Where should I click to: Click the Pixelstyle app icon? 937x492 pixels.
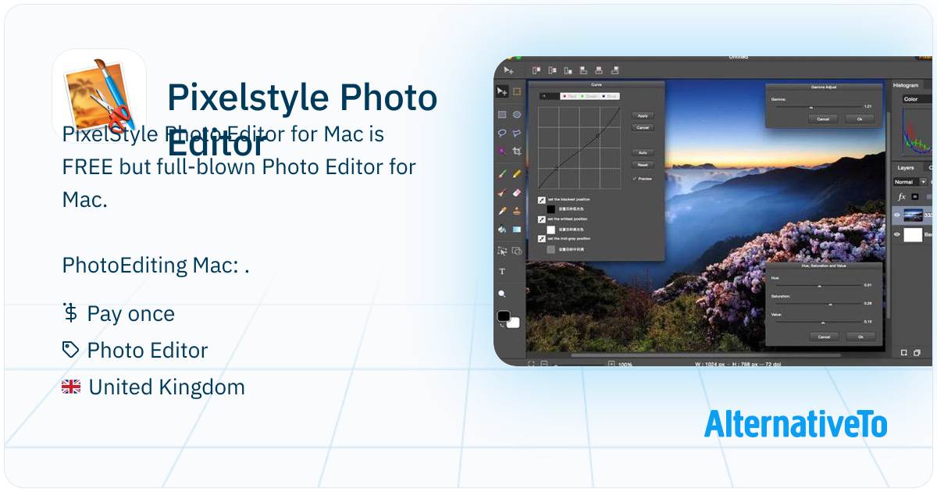[x=99, y=96]
